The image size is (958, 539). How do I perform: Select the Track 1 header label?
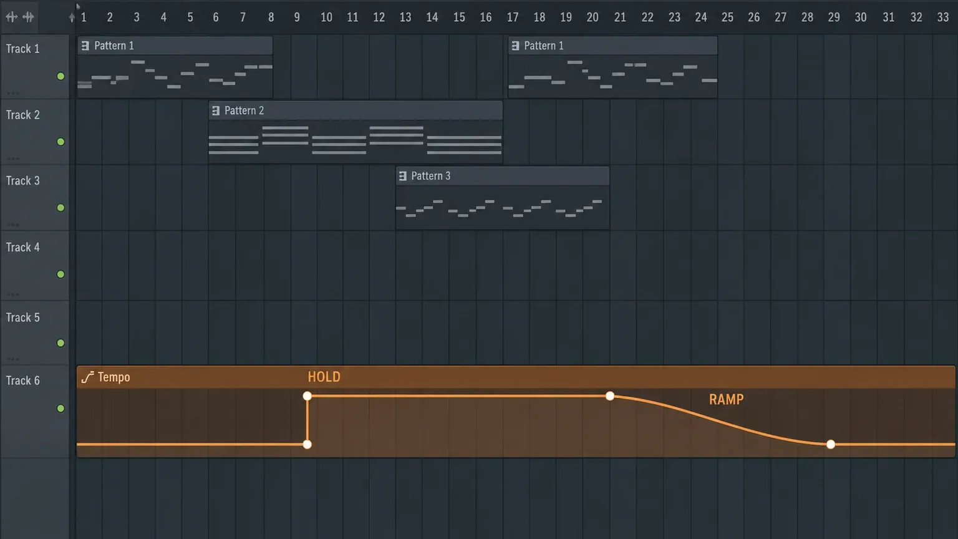pos(22,49)
